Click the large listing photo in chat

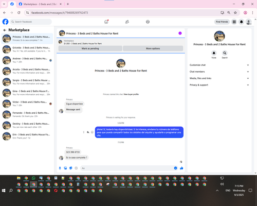pos(121,63)
